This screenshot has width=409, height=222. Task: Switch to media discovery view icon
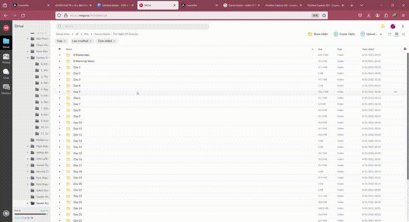tap(390, 34)
